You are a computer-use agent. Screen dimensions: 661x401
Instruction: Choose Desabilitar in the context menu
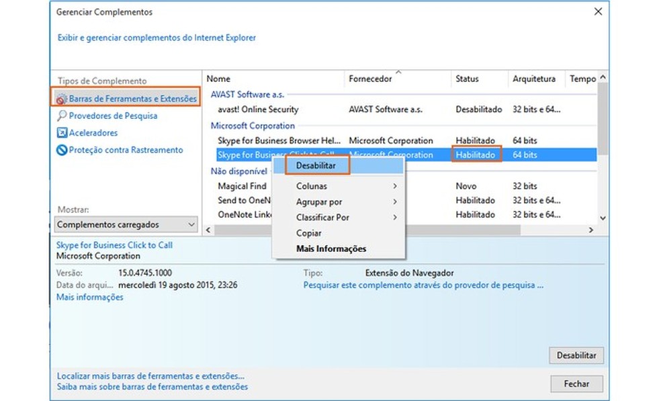point(311,165)
